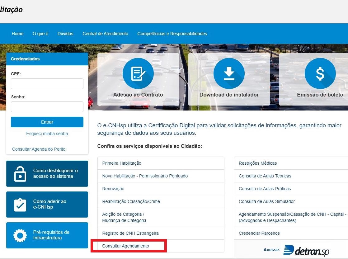Screen dimensions: 348x259
Task: Open Central de Atendimento in the navigation bar
Action: pos(106,34)
